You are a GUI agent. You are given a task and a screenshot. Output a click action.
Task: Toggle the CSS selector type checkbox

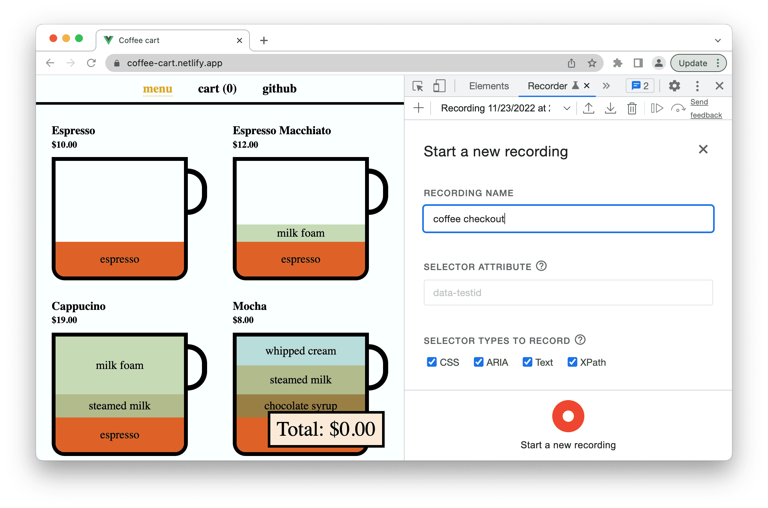point(431,361)
